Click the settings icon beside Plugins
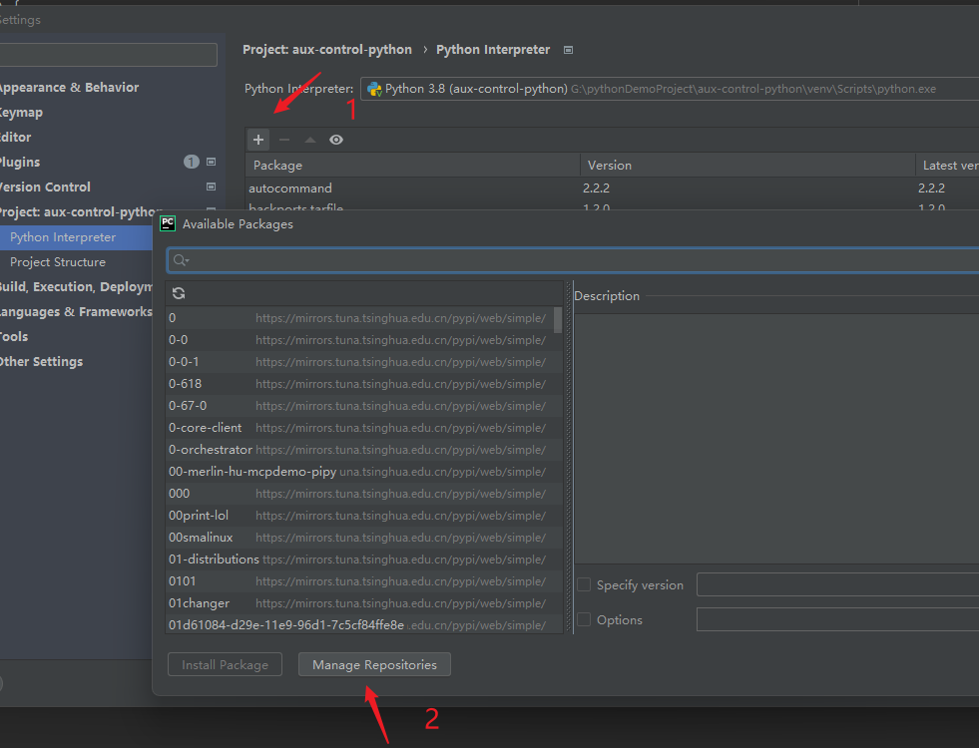 [x=211, y=162]
